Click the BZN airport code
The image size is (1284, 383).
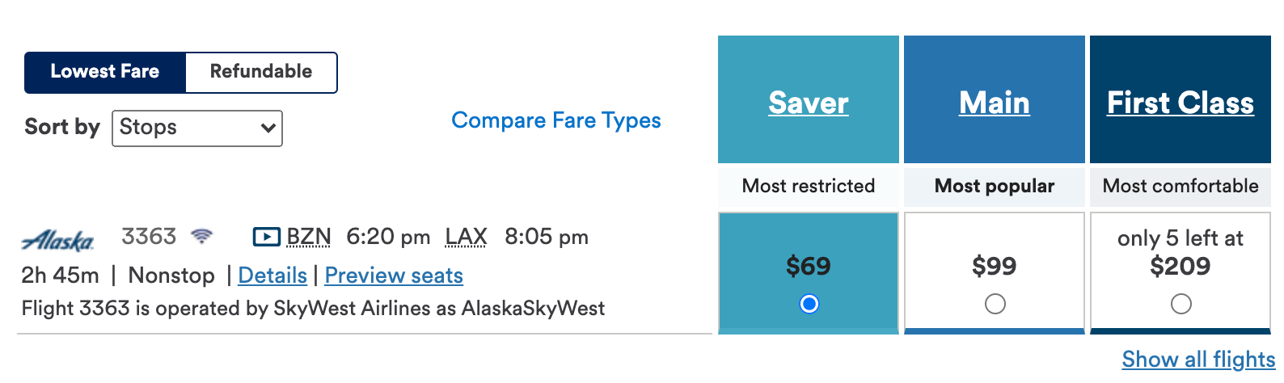(309, 237)
